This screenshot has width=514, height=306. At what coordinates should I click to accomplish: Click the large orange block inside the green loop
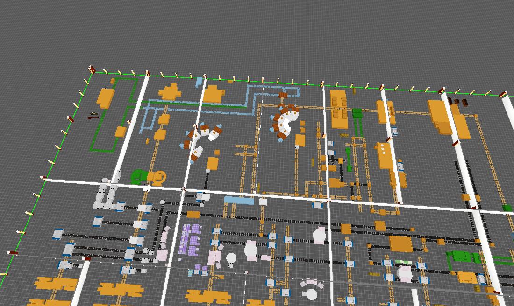click(105, 98)
